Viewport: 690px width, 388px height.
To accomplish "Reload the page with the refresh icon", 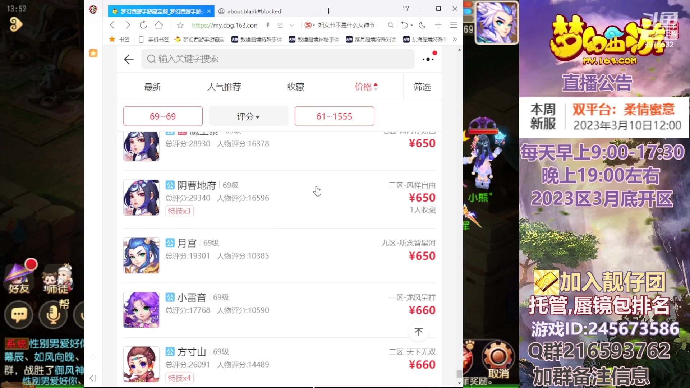I will tap(143, 25).
